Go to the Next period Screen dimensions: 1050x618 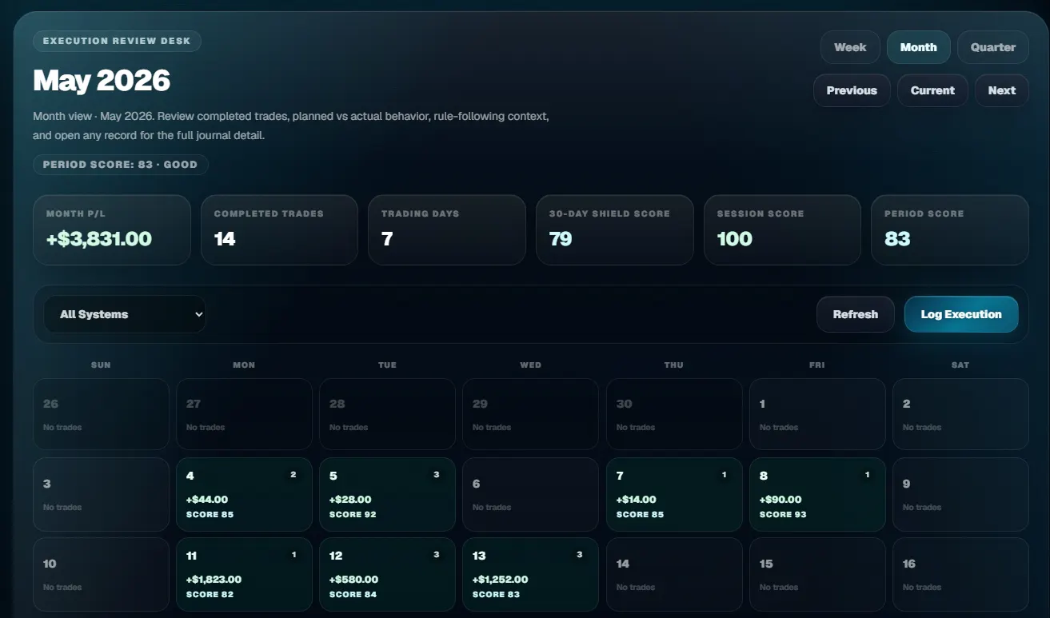[1001, 90]
